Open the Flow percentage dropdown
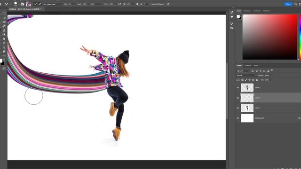 [116, 4]
